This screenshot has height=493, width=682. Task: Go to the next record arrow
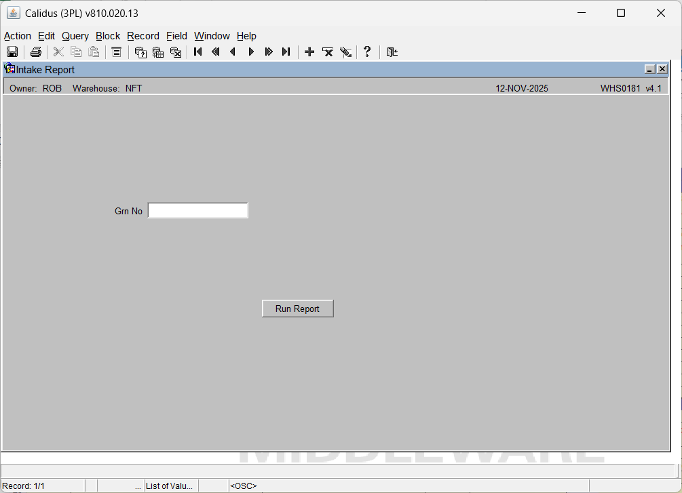[251, 52]
